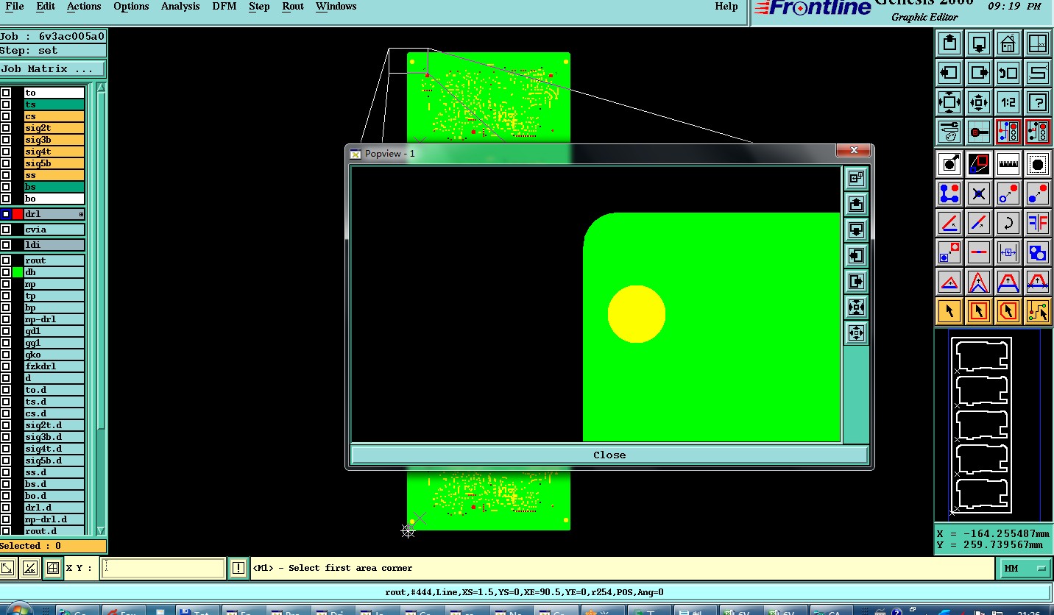Image resolution: width=1054 pixels, height=615 pixels.
Task: Select the polygon area pointer tool
Action: point(1008,311)
